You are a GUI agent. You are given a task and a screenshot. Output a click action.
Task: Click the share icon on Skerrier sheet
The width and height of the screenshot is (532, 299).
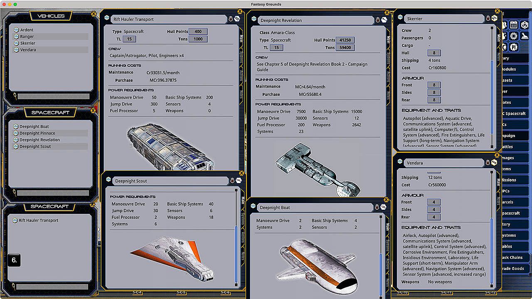click(x=495, y=19)
